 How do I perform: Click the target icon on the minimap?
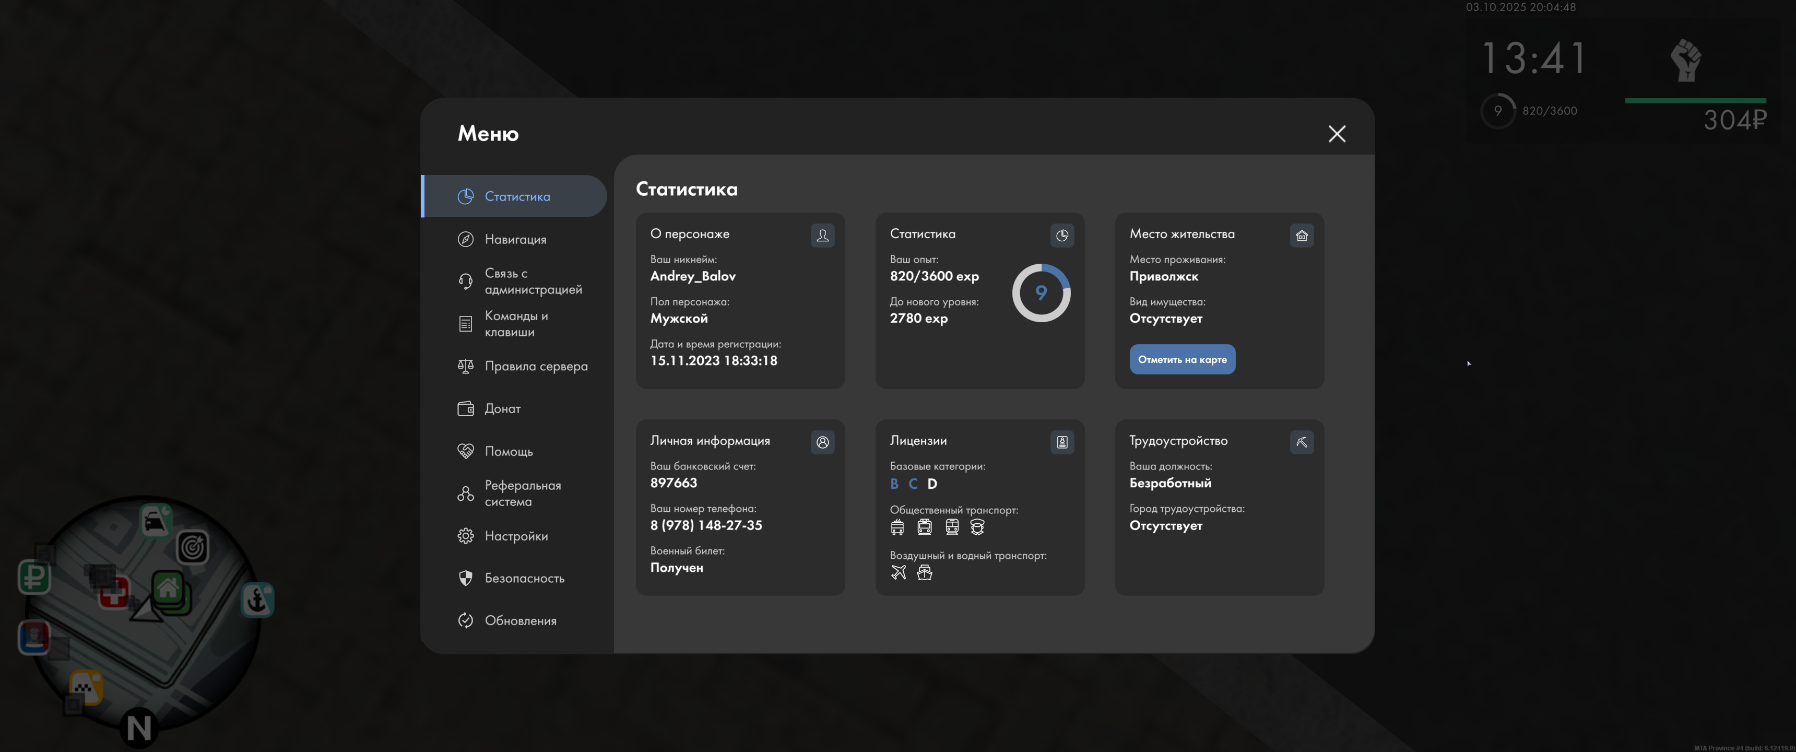tap(193, 547)
